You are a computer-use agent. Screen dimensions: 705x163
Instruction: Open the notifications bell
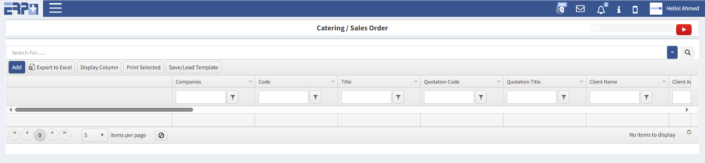pyautogui.click(x=601, y=9)
